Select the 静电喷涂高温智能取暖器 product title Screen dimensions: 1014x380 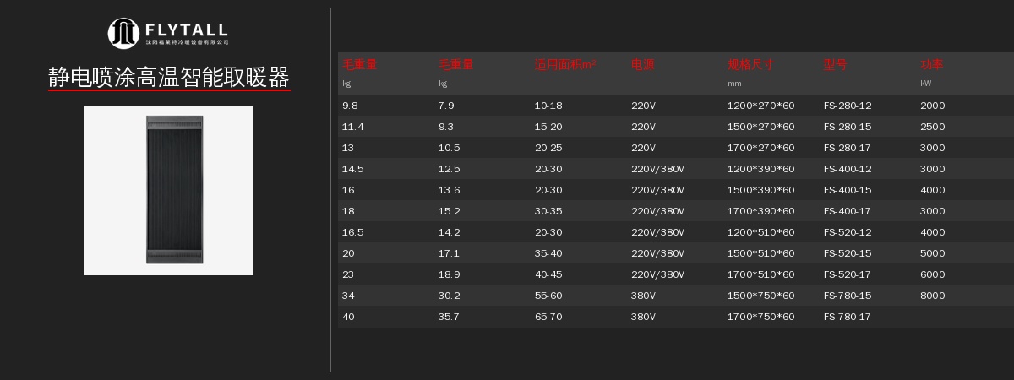point(169,78)
